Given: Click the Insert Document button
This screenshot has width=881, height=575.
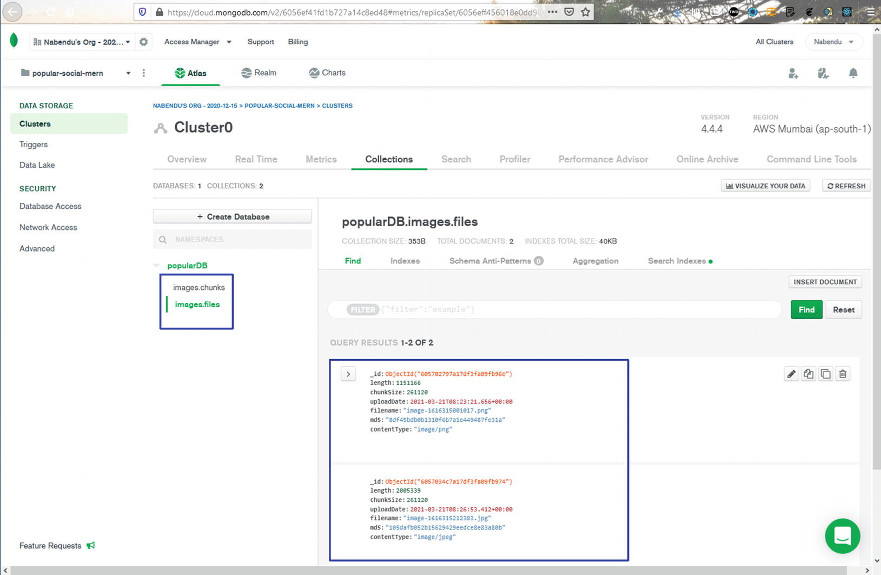Looking at the screenshot, I should tap(825, 282).
